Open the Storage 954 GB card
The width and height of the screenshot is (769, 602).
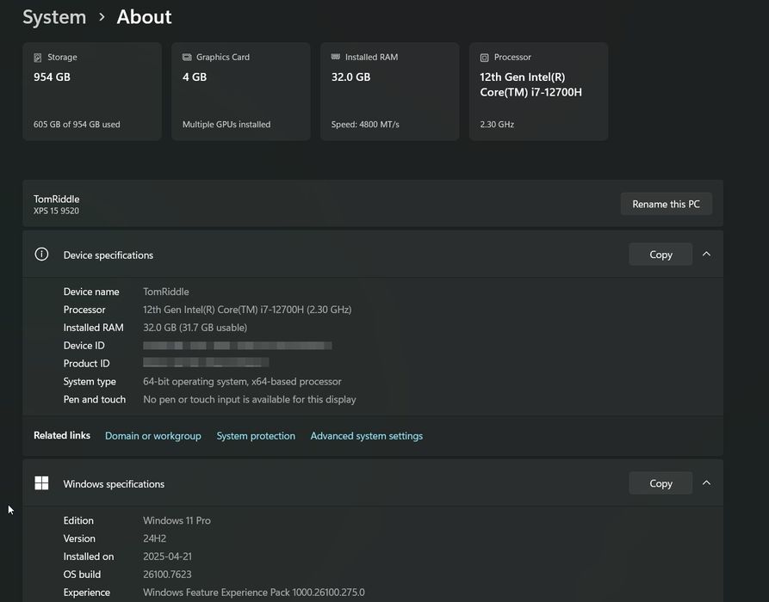92,92
